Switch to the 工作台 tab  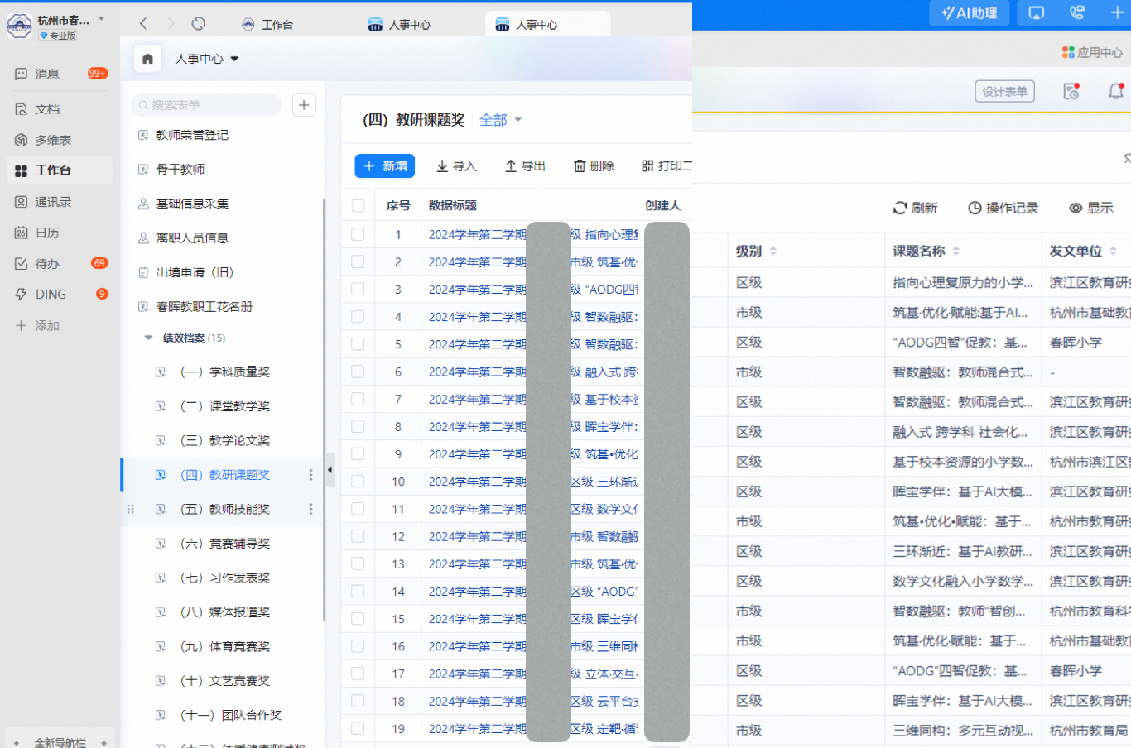click(276, 25)
